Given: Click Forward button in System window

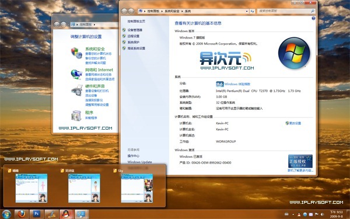Looking at the screenshot, I should click(131, 11).
